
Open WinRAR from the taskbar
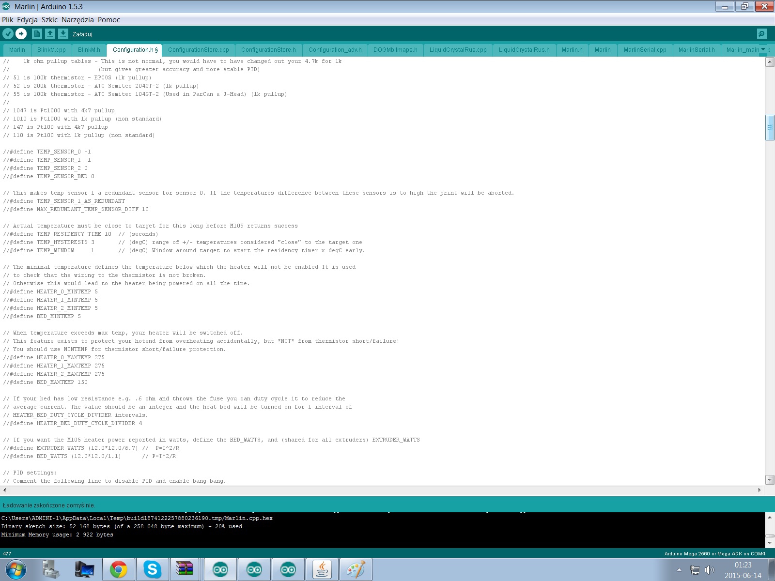click(185, 569)
